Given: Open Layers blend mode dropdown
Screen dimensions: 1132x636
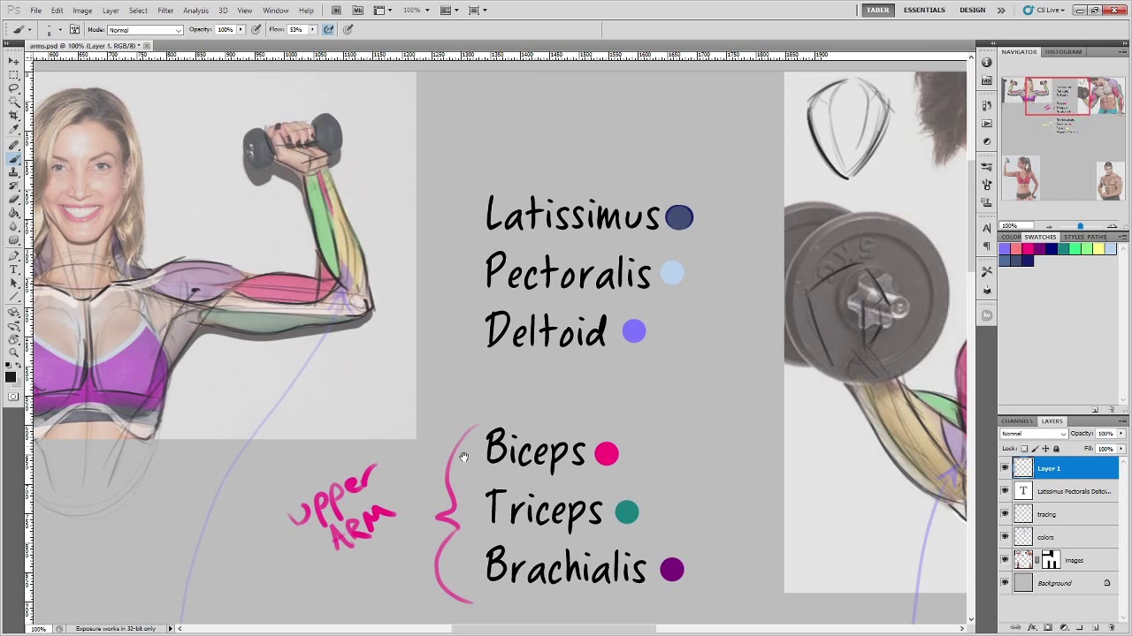Looking at the screenshot, I should pyautogui.click(x=1034, y=434).
